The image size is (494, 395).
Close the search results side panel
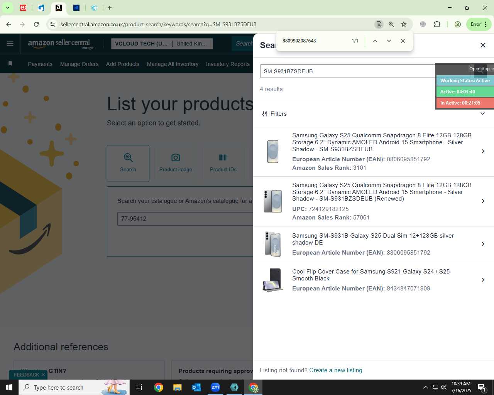(x=483, y=45)
